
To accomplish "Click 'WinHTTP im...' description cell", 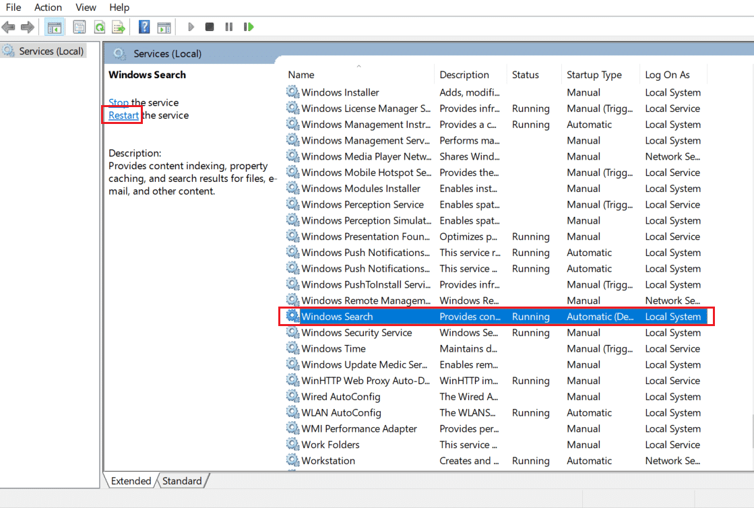I will 468,381.
